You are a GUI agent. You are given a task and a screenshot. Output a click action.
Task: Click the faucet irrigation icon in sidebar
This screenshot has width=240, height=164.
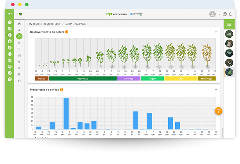[x=19, y=49]
